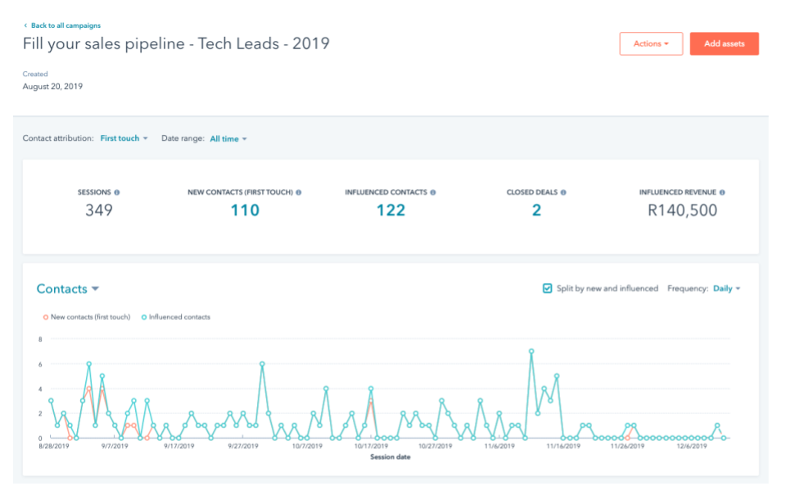Toggle New contacts (first touch) legend series

point(87,318)
